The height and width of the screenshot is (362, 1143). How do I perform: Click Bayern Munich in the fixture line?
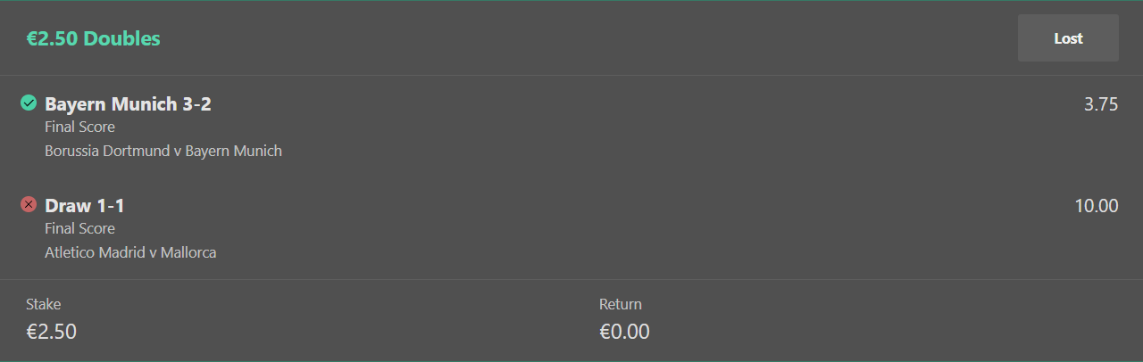[x=234, y=152]
